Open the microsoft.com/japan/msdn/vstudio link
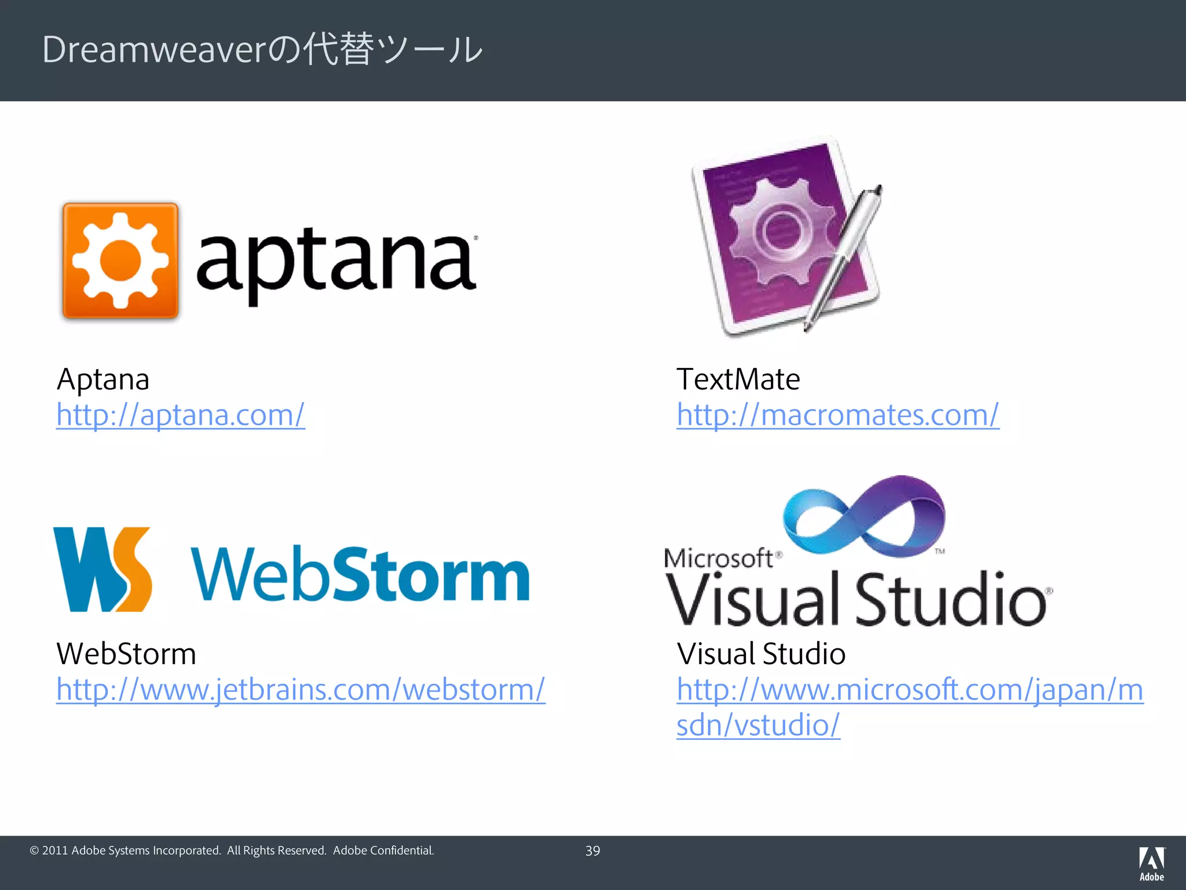This screenshot has height=890, width=1186. 910,707
